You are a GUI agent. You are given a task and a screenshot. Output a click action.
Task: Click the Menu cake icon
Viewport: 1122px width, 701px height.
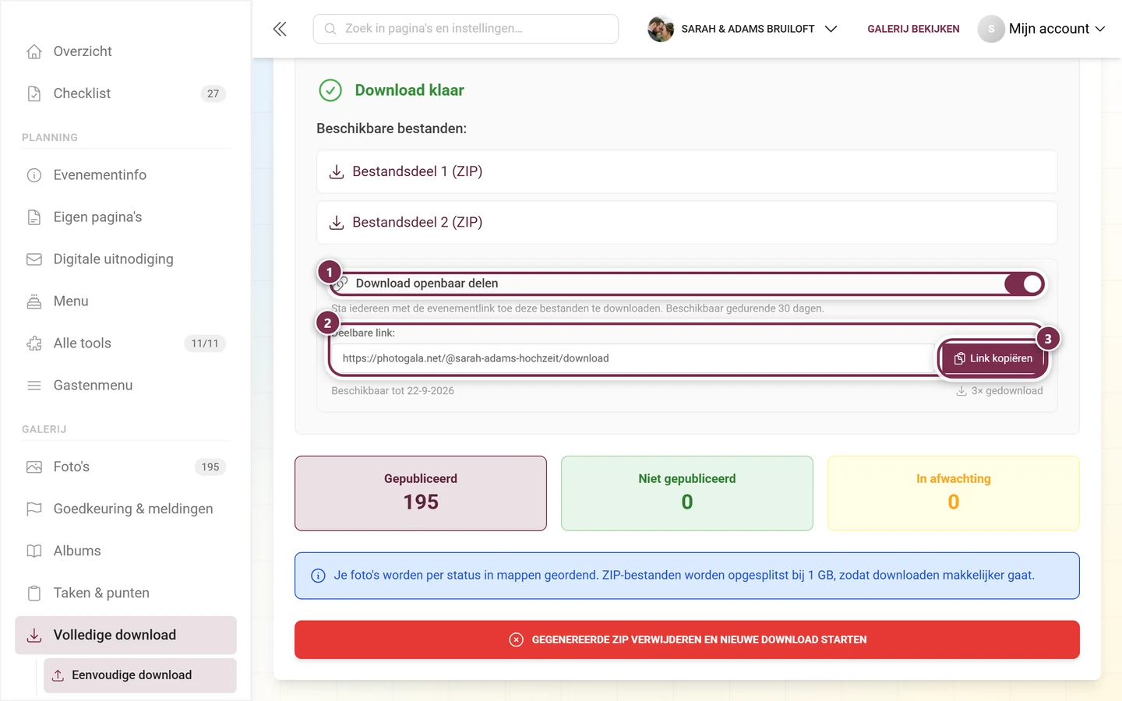coord(34,301)
